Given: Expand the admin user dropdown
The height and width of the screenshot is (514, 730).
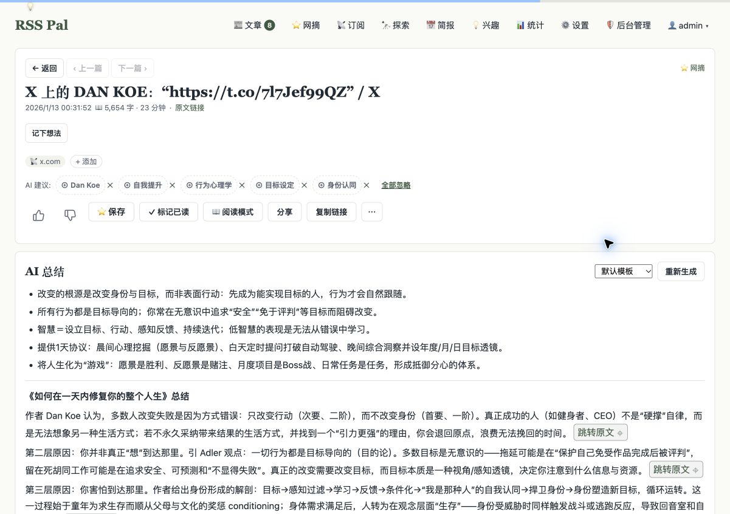Looking at the screenshot, I should 688,26.
